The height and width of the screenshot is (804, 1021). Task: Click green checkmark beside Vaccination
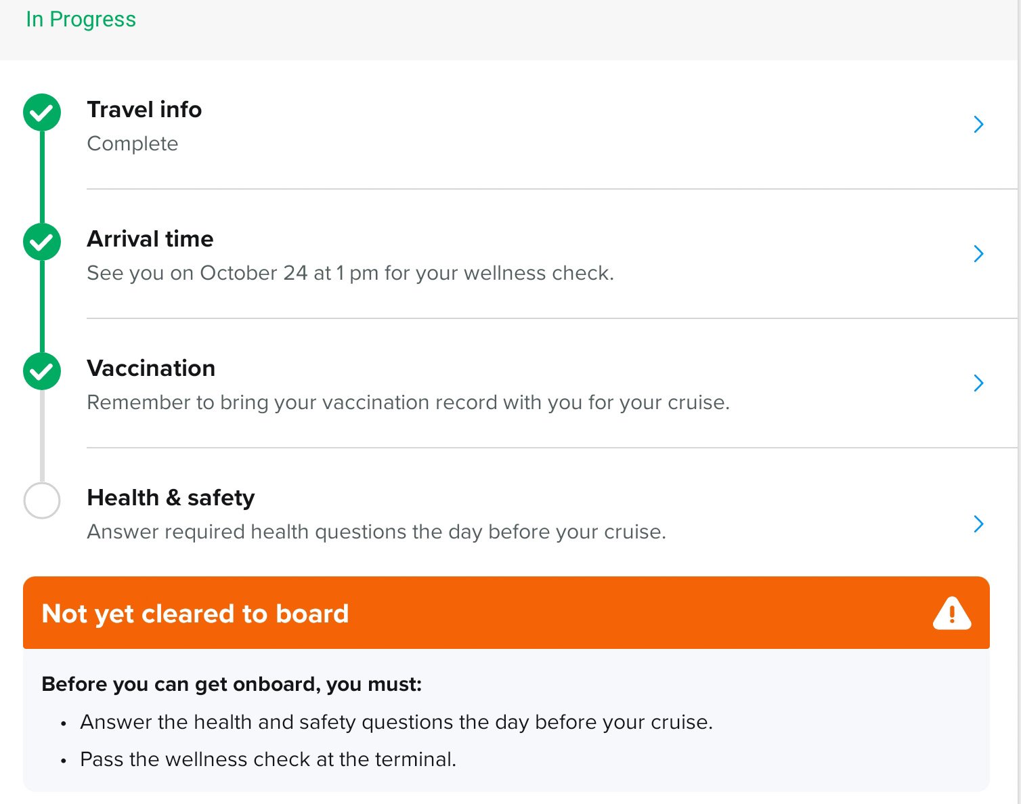[42, 371]
